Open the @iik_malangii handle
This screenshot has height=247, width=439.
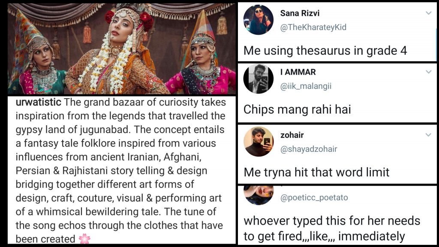(x=306, y=86)
